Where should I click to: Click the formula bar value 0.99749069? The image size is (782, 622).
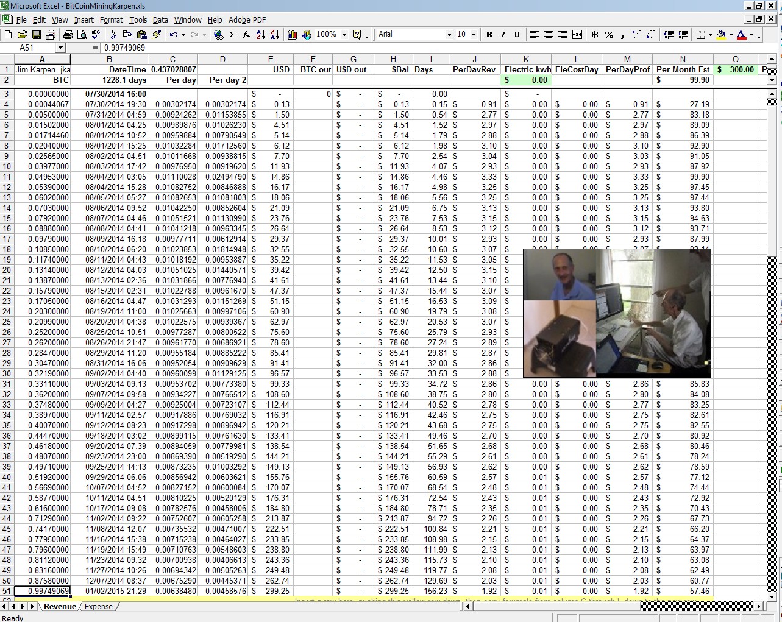pyautogui.click(x=125, y=48)
